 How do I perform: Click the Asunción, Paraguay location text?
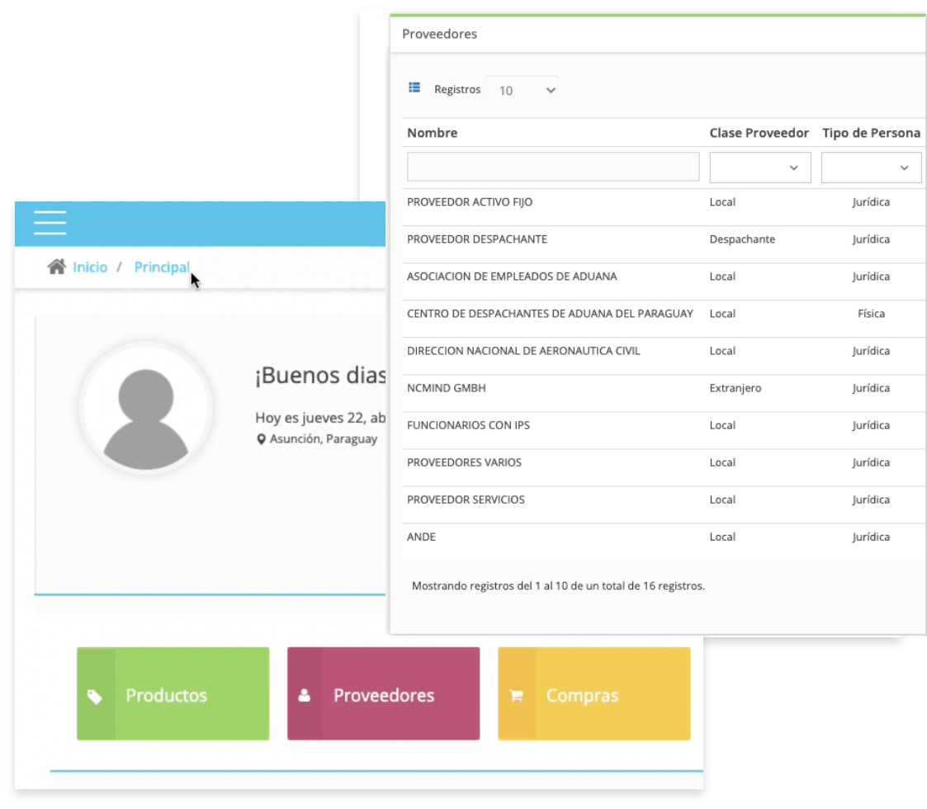[x=324, y=439]
